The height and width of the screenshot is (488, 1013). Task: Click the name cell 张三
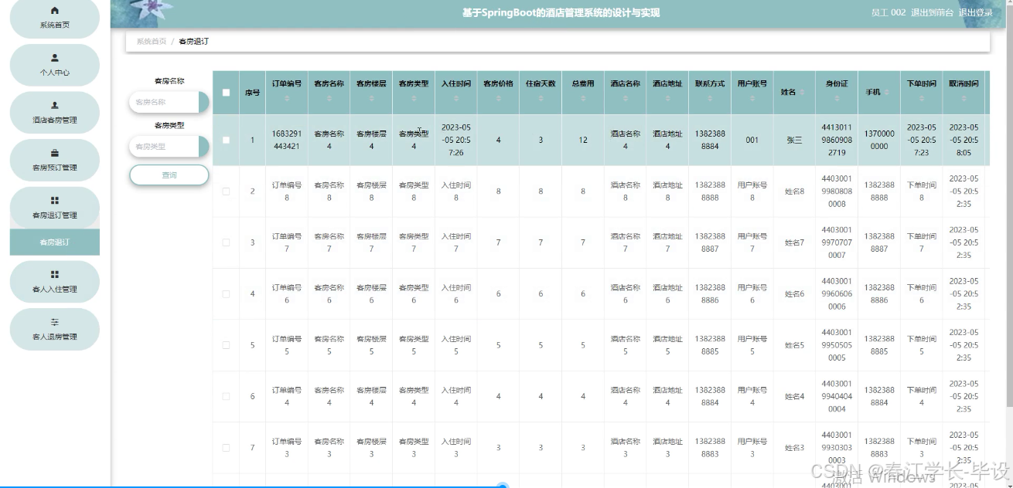[x=795, y=141]
